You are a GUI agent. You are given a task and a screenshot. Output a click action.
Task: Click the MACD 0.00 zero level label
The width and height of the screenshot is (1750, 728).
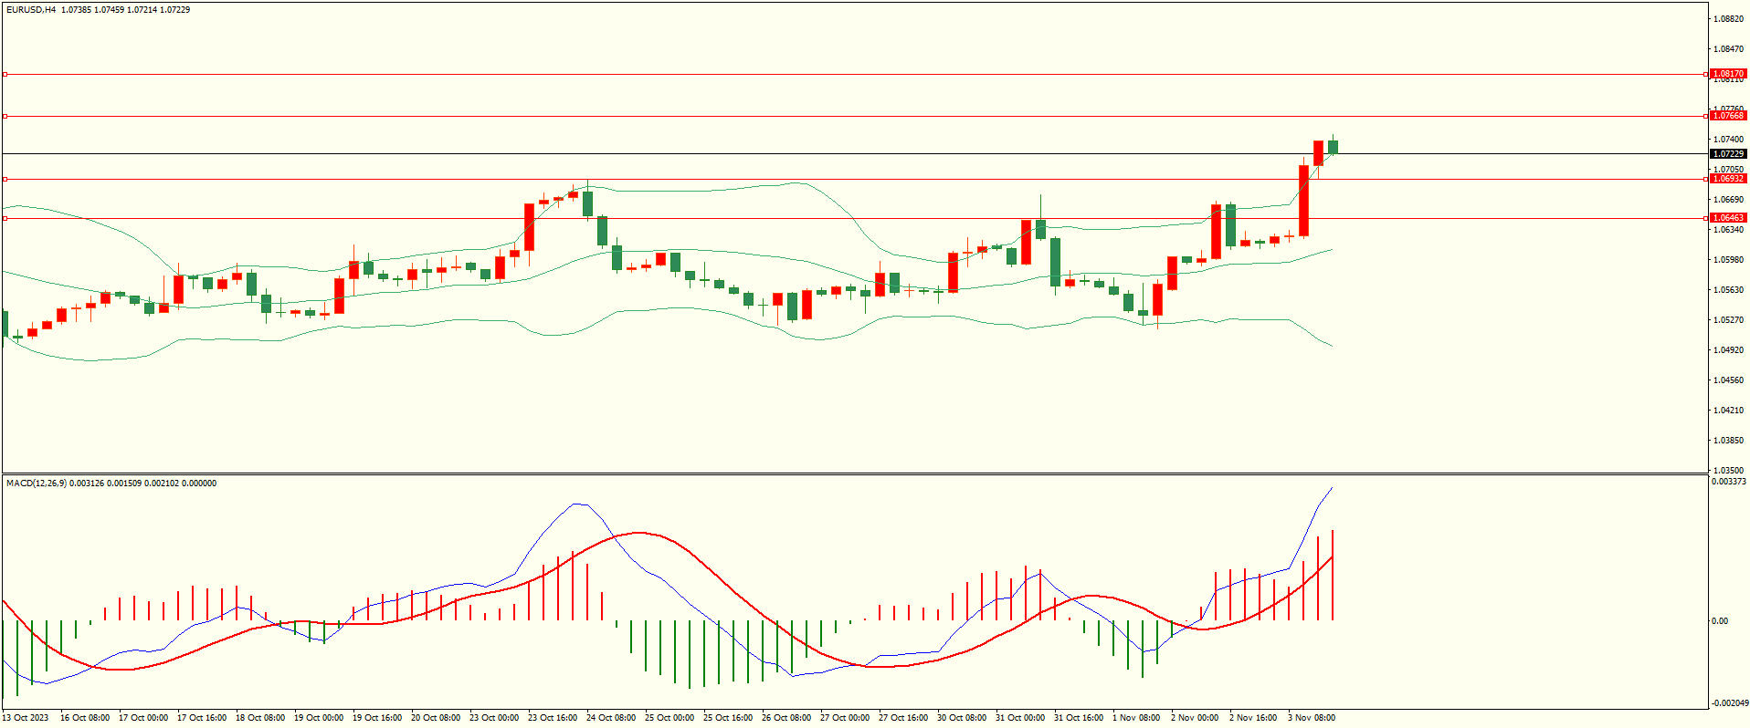click(1719, 621)
